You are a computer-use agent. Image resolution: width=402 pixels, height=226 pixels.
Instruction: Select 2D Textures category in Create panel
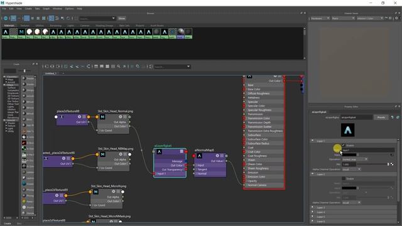13,96
